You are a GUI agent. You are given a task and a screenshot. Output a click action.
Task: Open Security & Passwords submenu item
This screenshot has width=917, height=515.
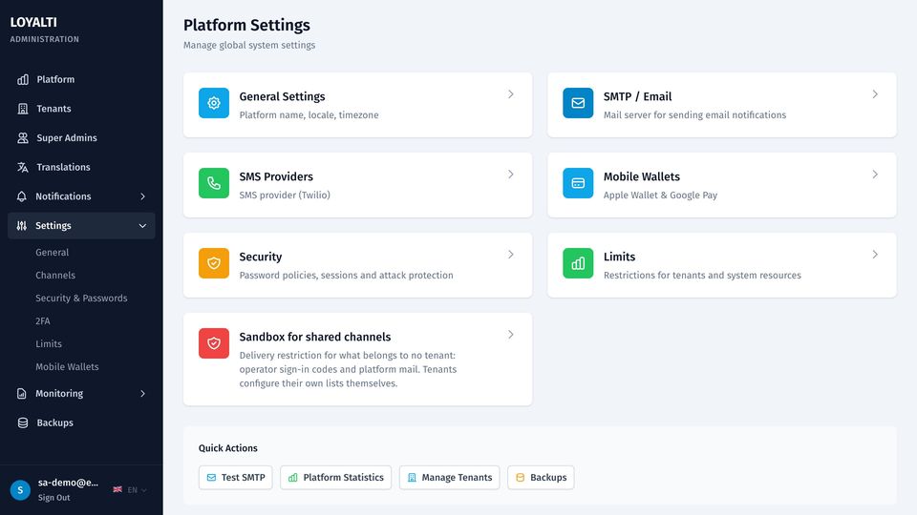pos(81,298)
